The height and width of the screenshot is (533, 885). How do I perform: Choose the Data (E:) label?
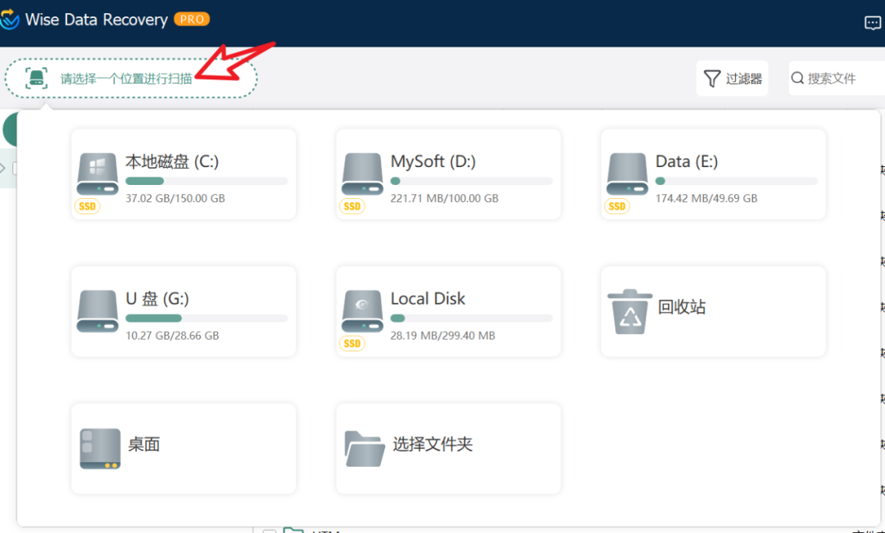(x=687, y=162)
